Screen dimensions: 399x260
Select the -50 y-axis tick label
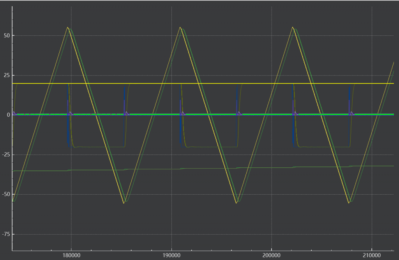(x=6, y=194)
